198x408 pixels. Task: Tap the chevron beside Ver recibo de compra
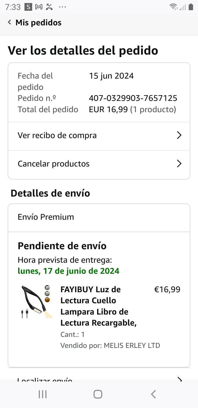coord(179,135)
